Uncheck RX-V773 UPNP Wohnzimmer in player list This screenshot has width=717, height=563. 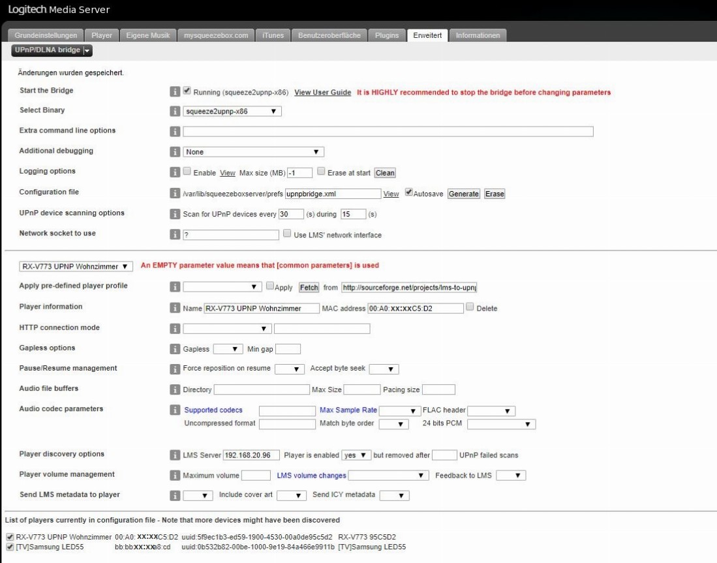pos(10,537)
